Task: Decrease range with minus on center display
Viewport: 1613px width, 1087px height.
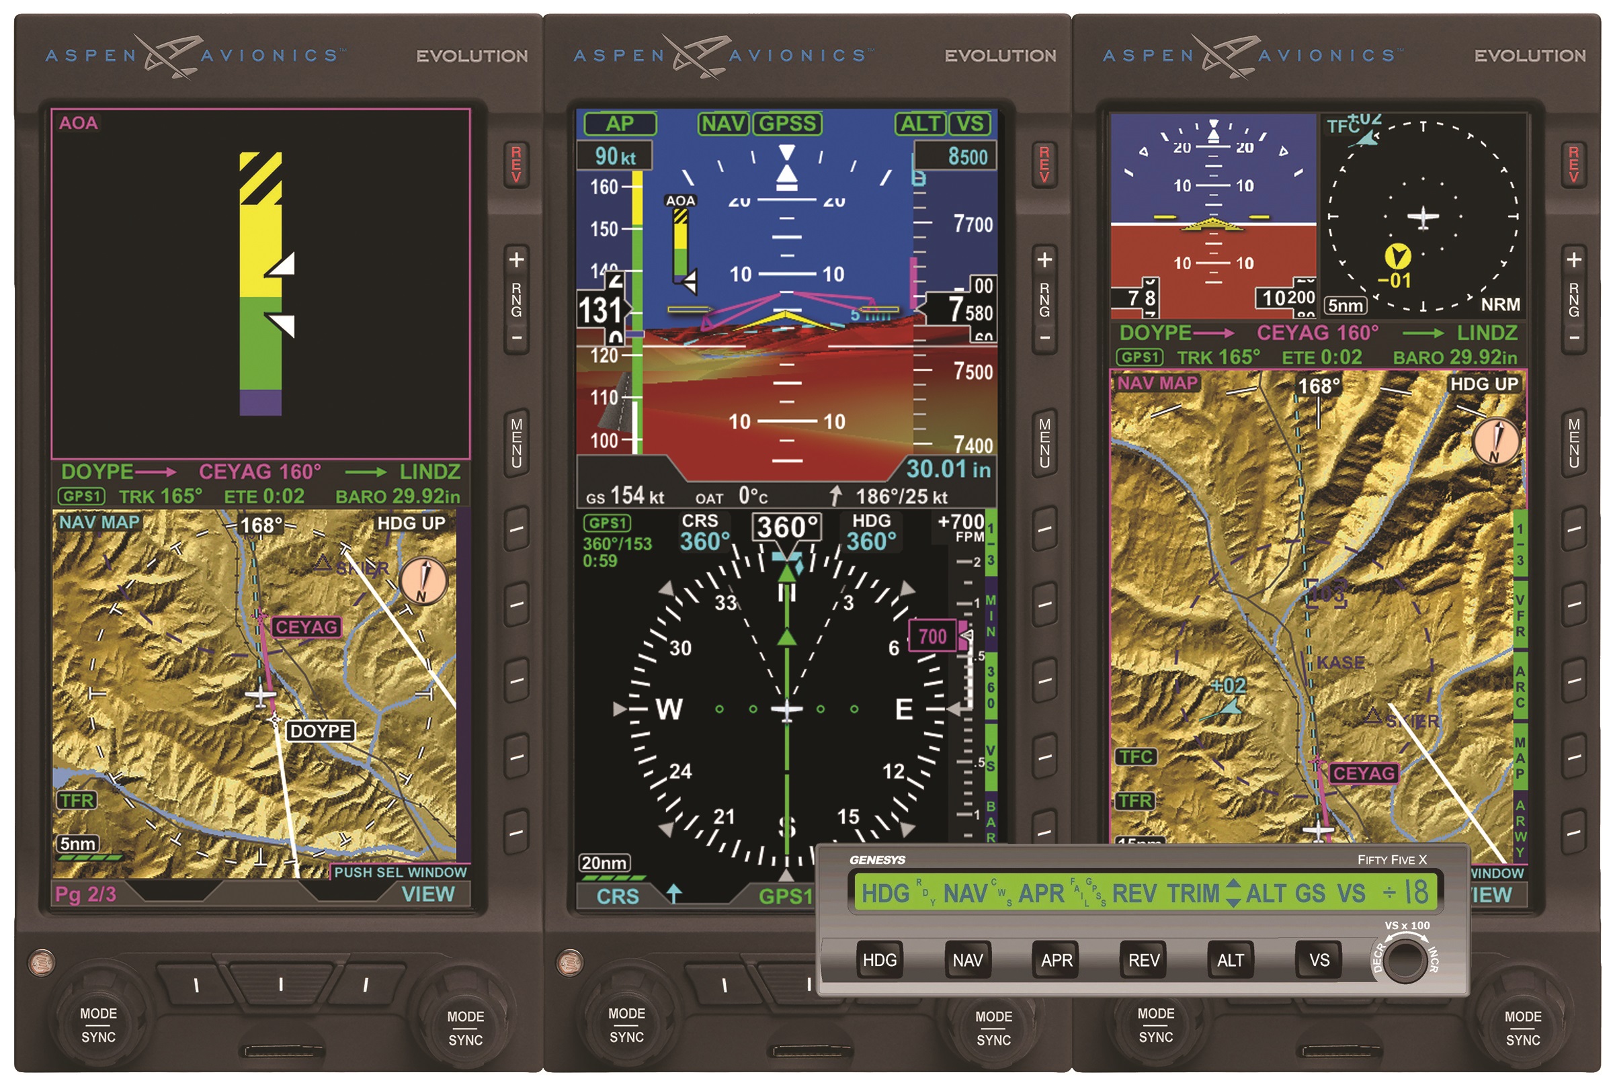Action: [x=1044, y=339]
